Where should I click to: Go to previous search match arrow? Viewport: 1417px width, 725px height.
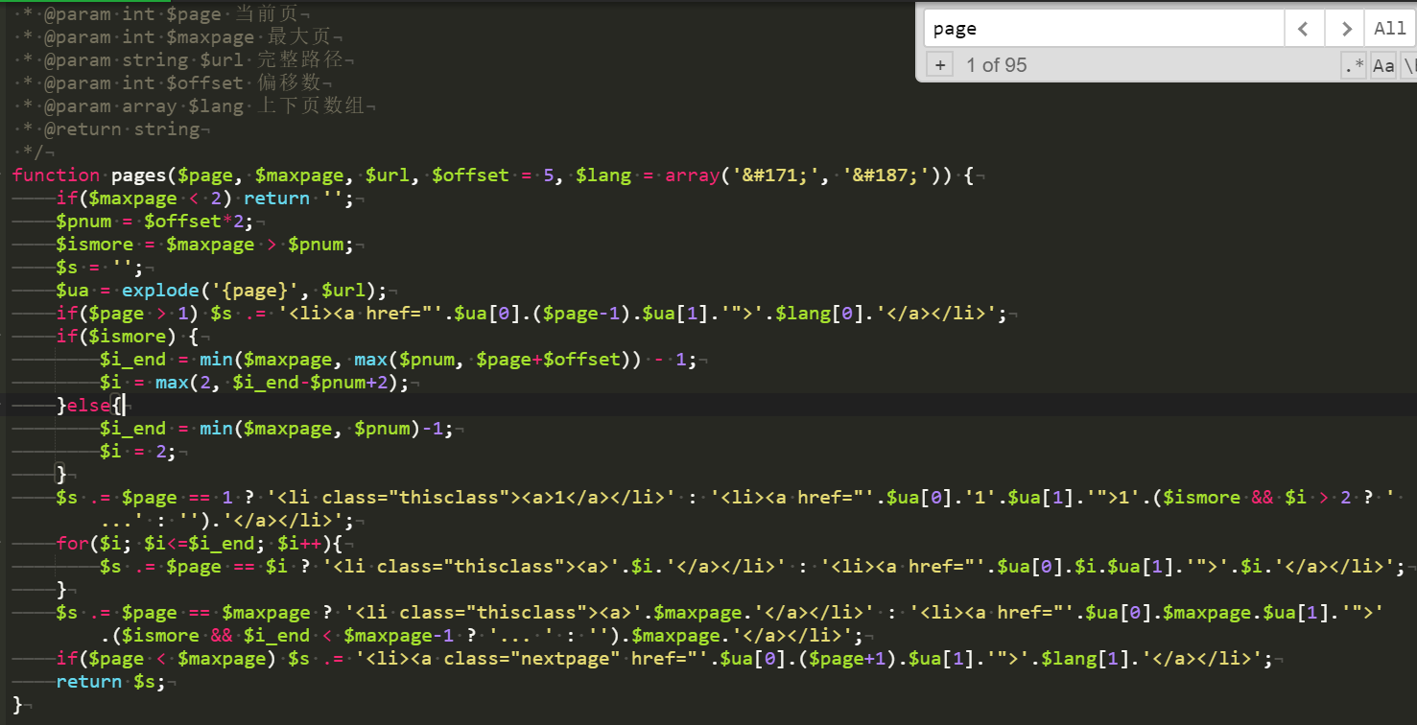tap(1304, 29)
